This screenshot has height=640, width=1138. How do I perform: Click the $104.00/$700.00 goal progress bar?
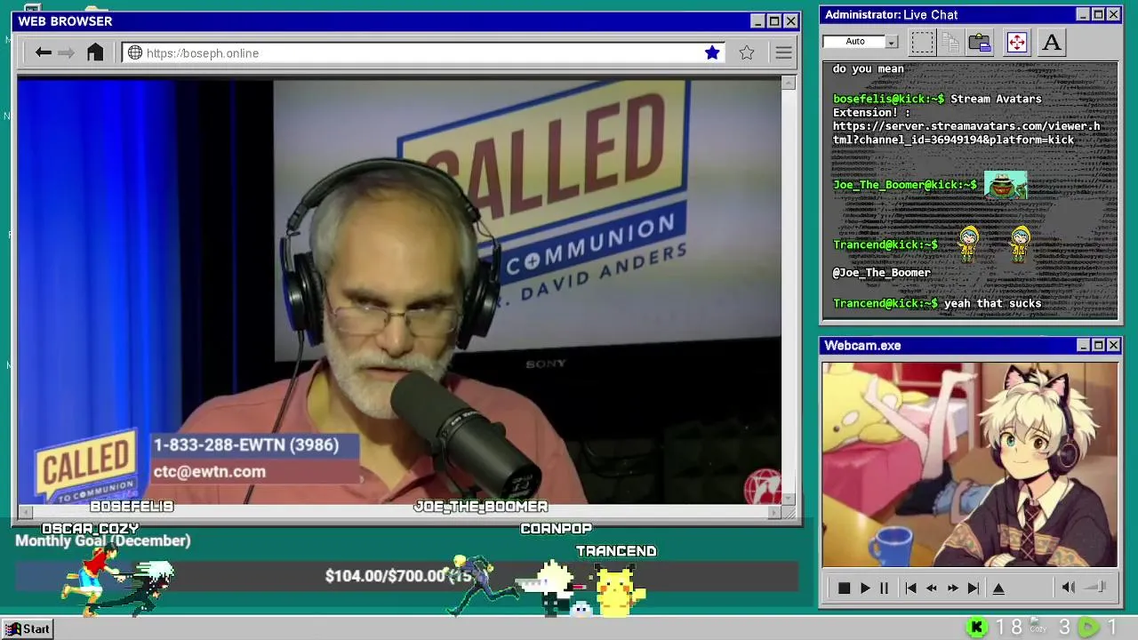click(406, 576)
